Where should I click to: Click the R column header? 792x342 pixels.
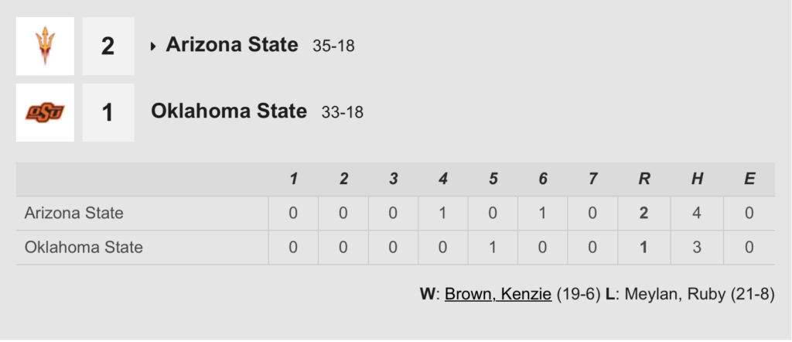point(644,179)
